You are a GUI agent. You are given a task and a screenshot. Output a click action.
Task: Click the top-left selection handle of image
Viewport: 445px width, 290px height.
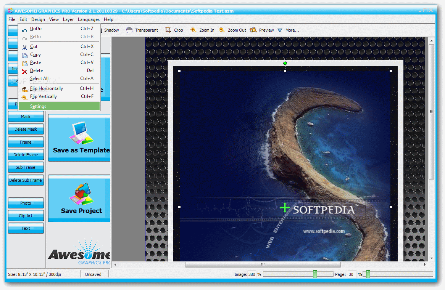point(179,71)
